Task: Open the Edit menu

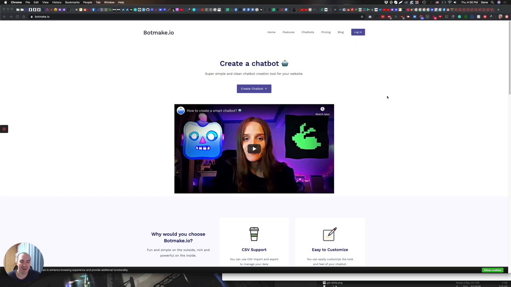Action: (x=36, y=2)
